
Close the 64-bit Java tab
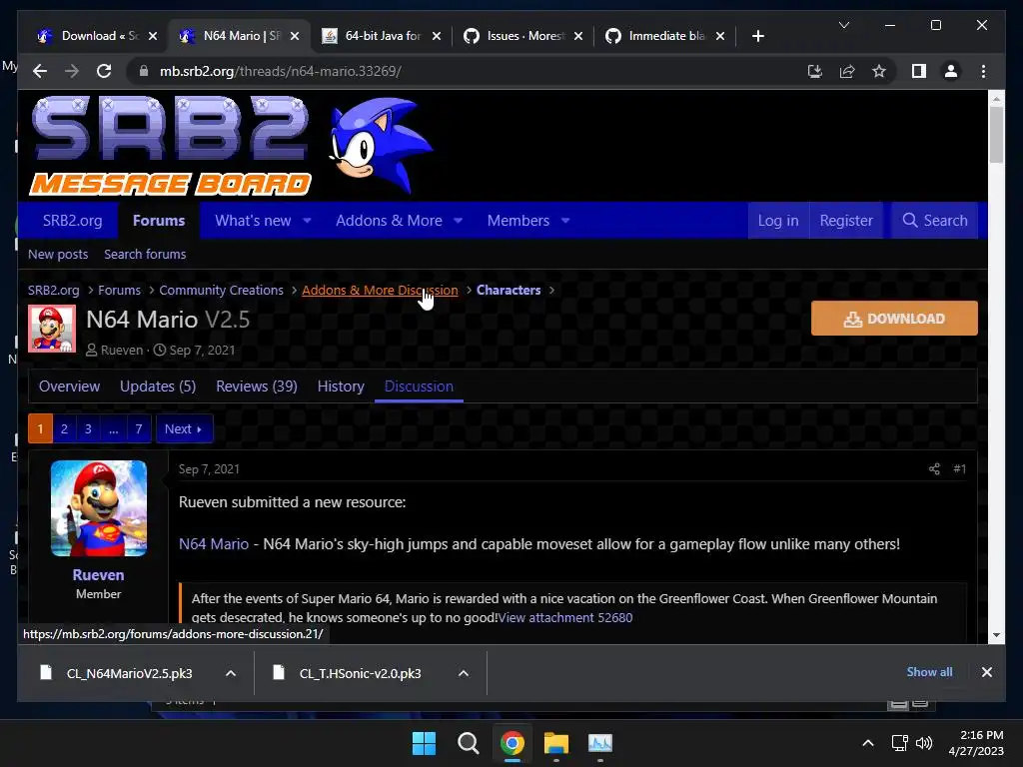437,36
